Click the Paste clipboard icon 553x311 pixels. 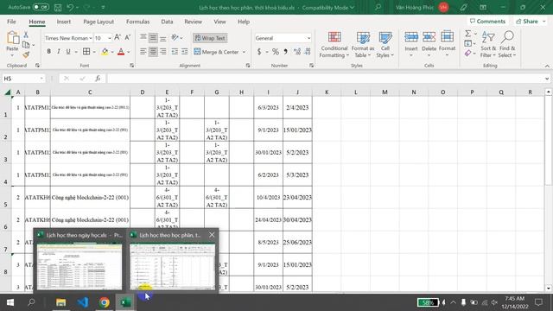(12, 38)
